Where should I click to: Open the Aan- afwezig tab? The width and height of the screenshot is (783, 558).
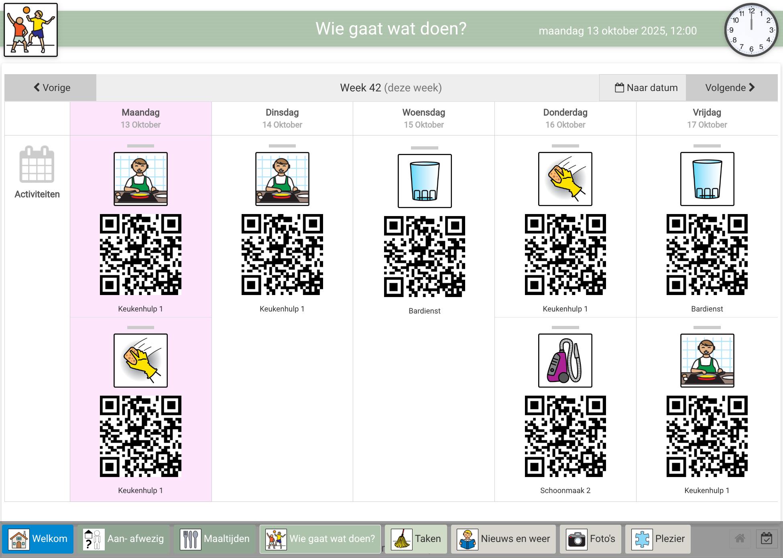[x=124, y=539]
